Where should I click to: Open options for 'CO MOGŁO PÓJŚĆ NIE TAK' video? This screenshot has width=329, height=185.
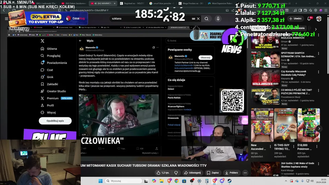coord(318,90)
